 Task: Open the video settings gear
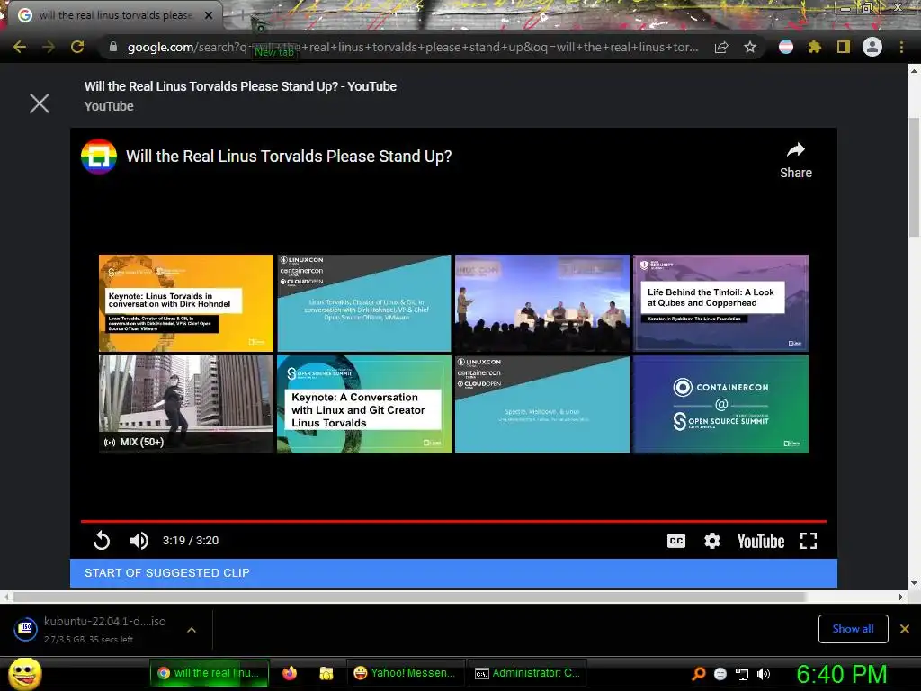click(712, 541)
